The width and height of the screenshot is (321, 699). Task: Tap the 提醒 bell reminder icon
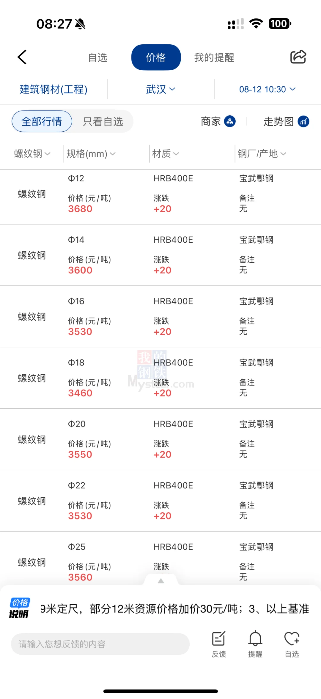click(x=255, y=644)
